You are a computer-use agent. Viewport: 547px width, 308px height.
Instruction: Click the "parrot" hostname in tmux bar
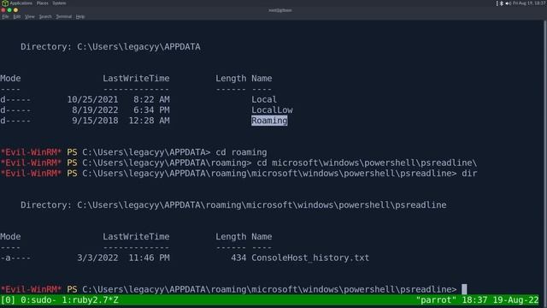tap(436, 300)
